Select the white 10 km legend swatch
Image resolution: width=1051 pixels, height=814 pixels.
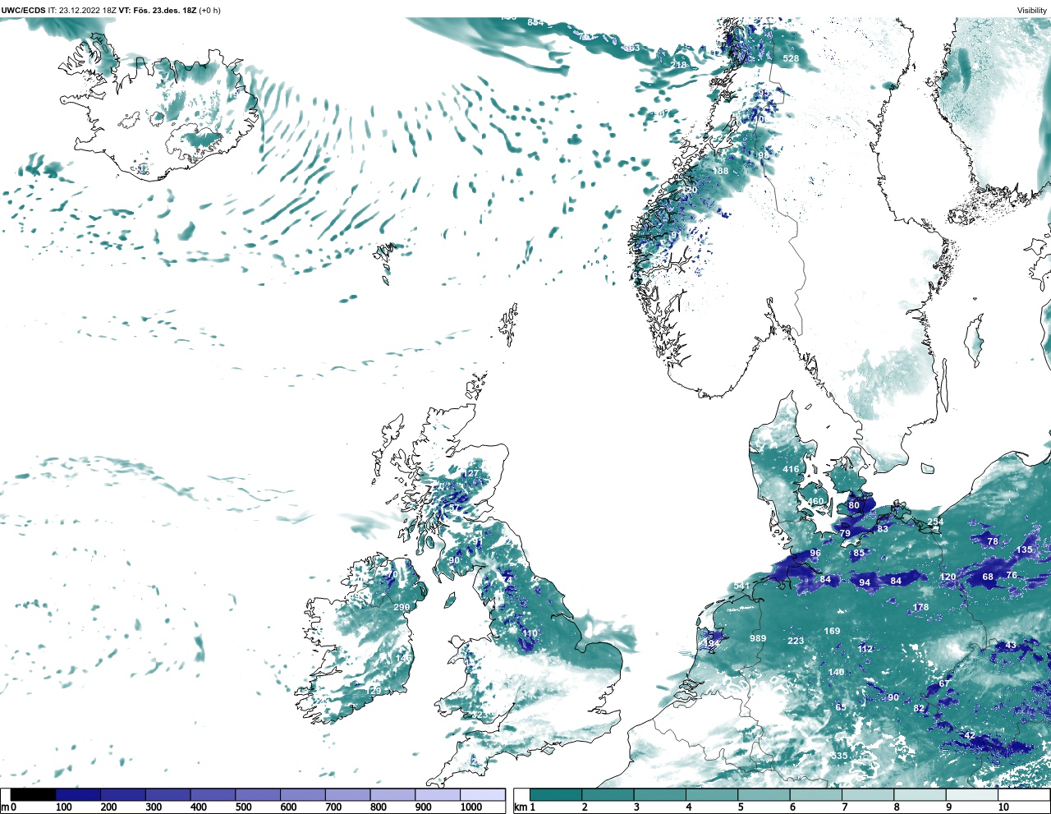point(1023,795)
